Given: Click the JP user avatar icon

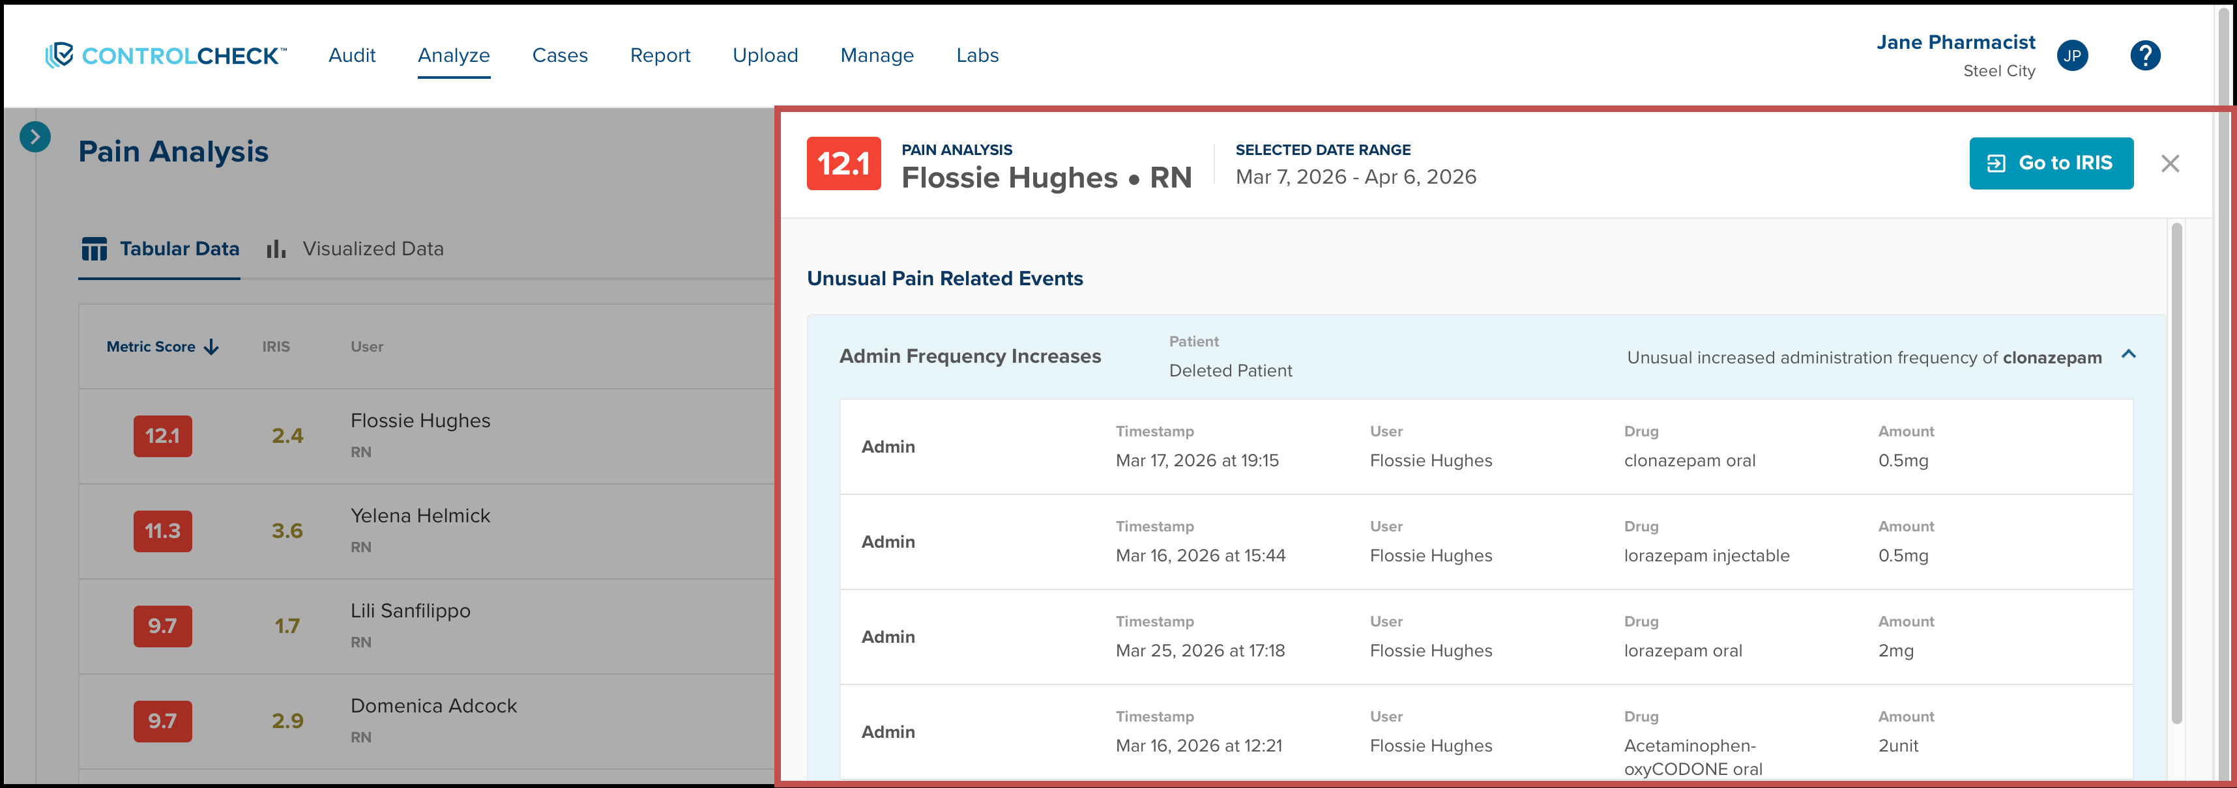Looking at the screenshot, I should pos(2073,55).
